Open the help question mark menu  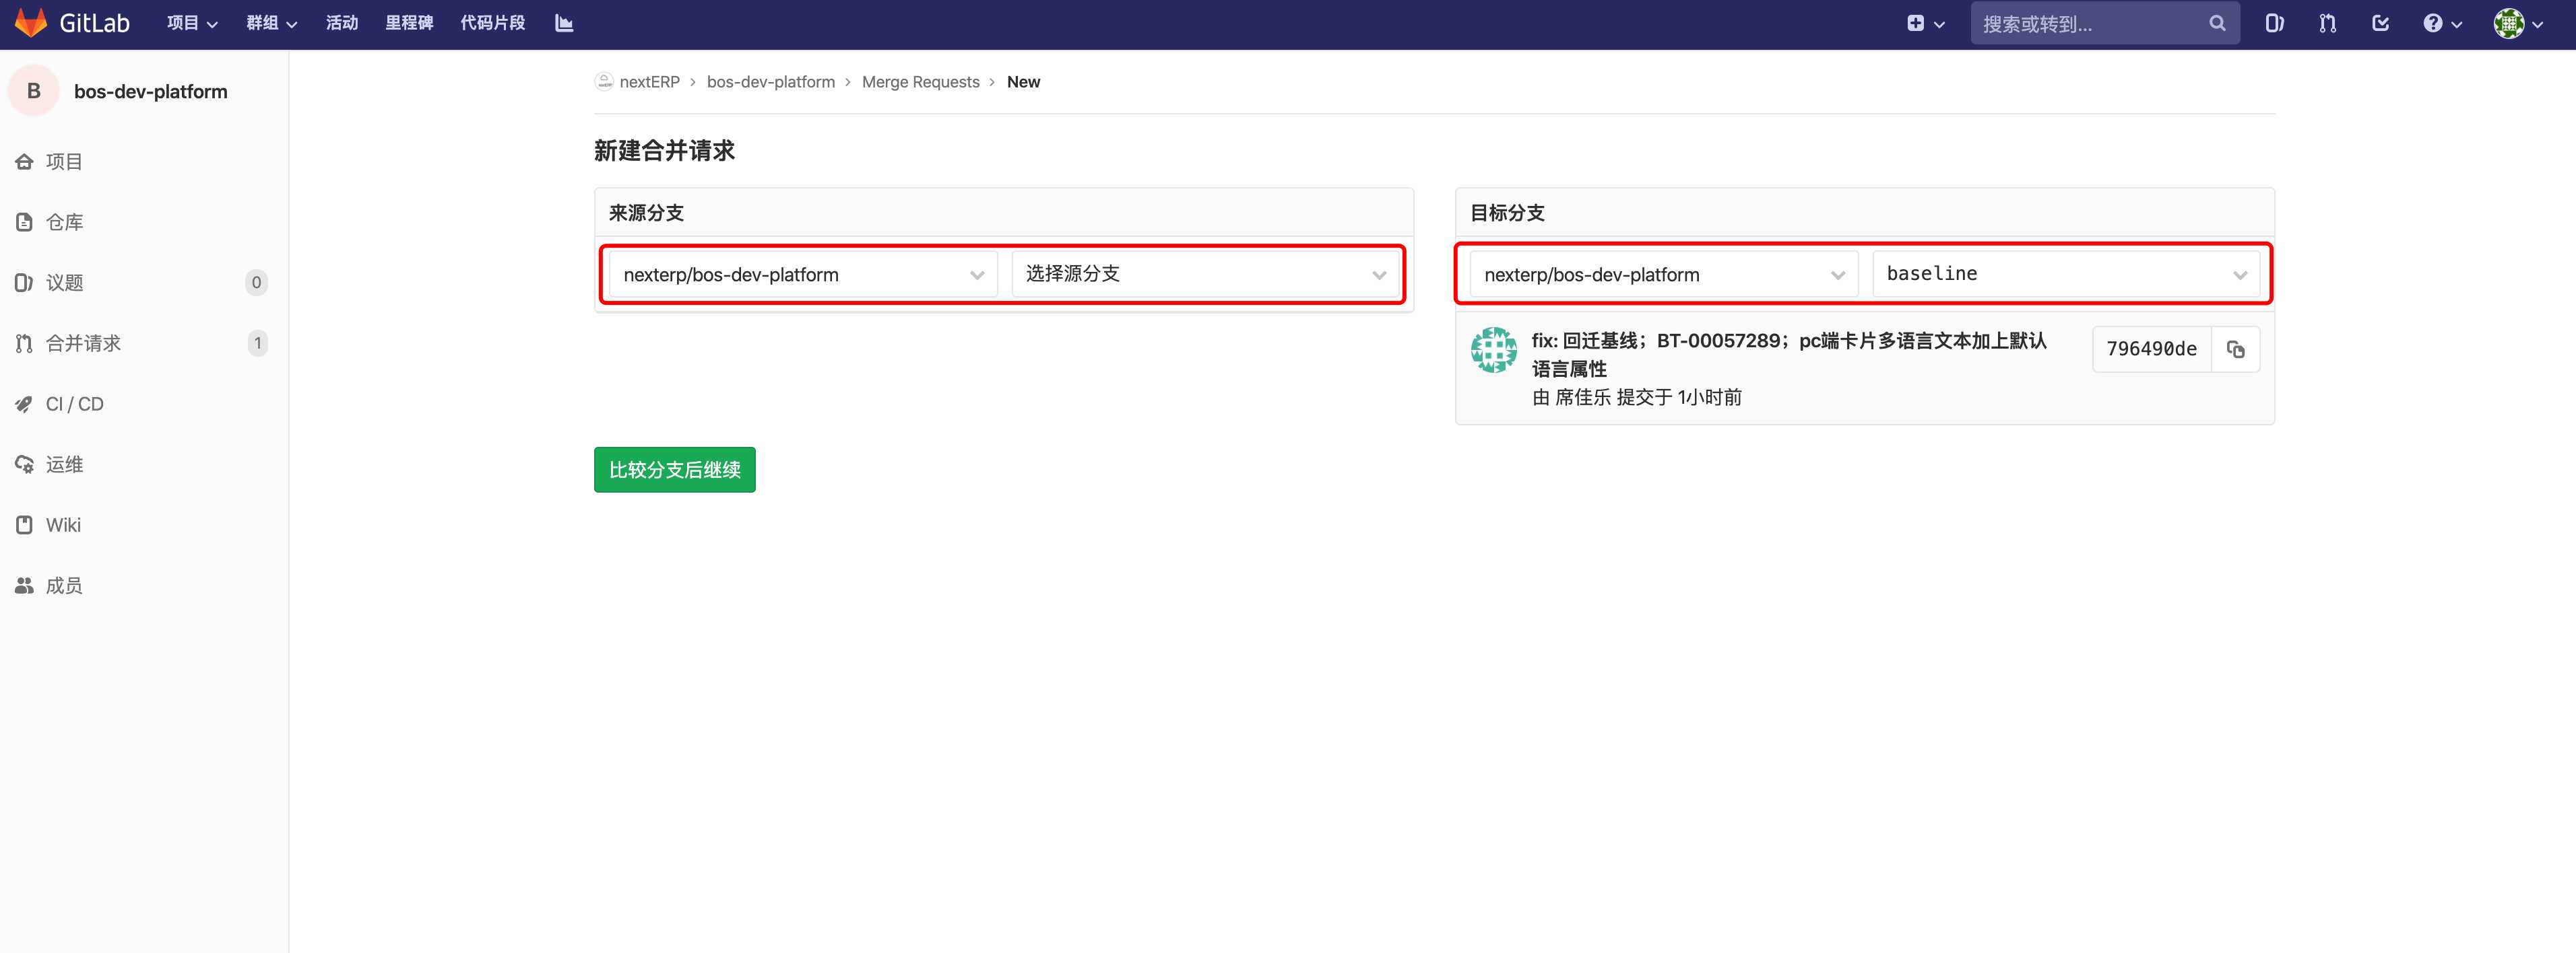pos(2442,23)
